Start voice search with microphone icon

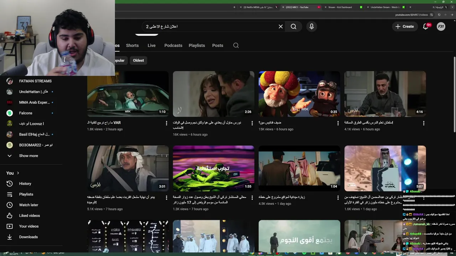click(x=312, y=26)
